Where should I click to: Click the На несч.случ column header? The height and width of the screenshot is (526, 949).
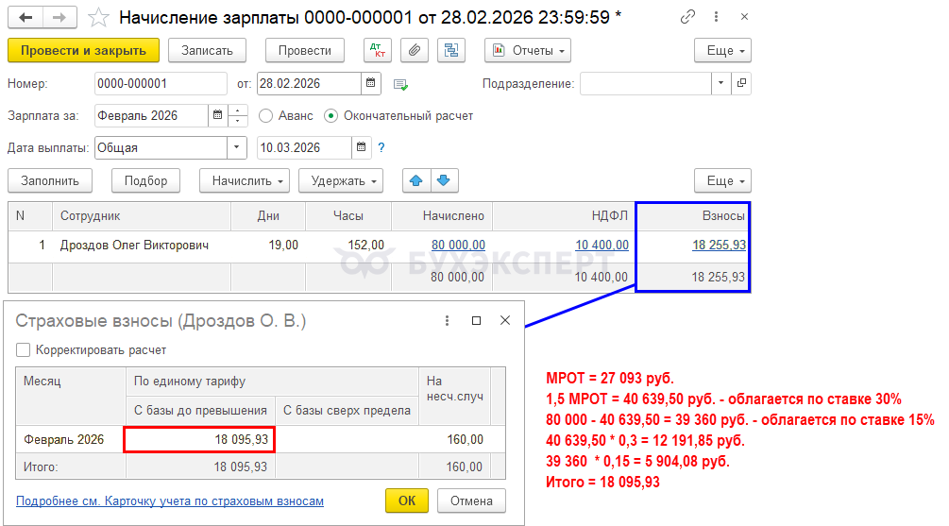[455, 396]
